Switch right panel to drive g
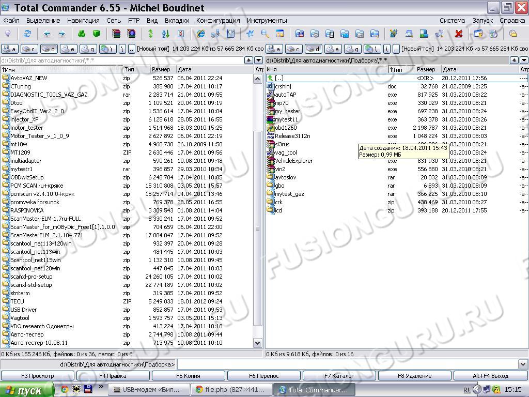Image resolution: width=529 pixels, height=397 pixels. click(353, 49)
